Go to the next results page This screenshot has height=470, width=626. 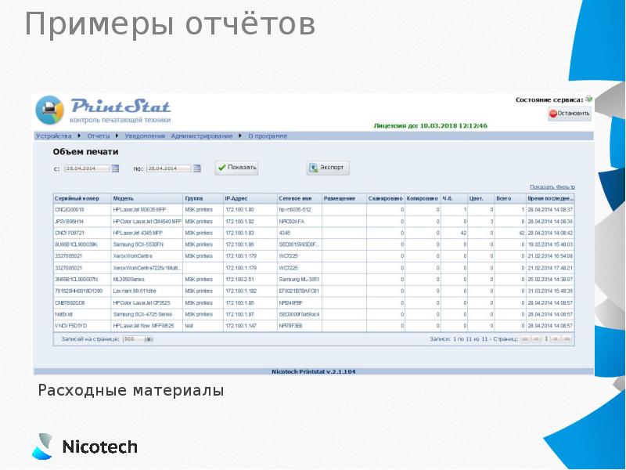click(556, 339)
